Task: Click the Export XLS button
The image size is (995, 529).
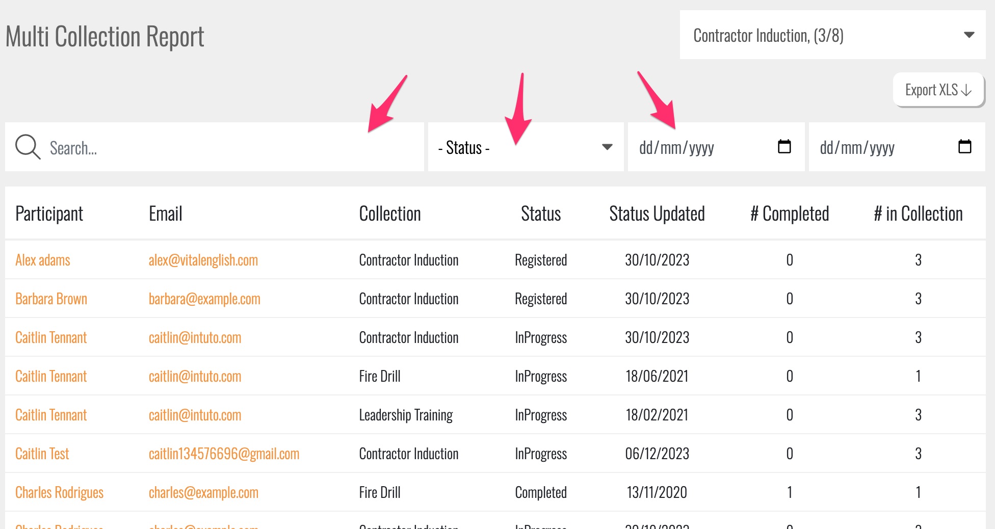Action: point(938,90)
